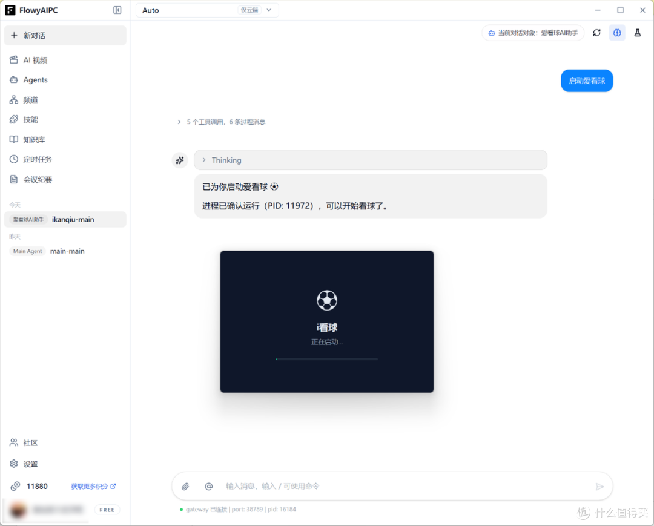Click the i看球 splash window title
The width and height of the screenshot is (654, 526).
[x=327, y=327]
